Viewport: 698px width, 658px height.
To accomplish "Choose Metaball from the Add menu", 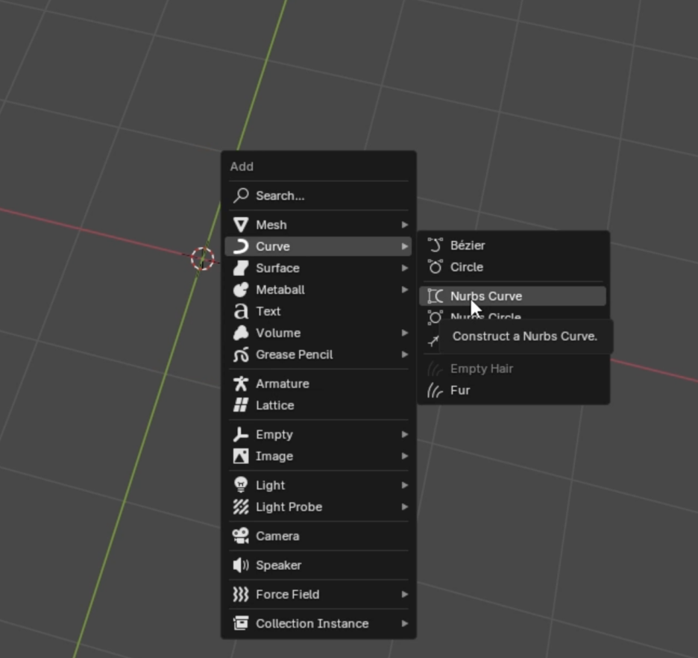I will pyautogui.click(x=318, y=289).
